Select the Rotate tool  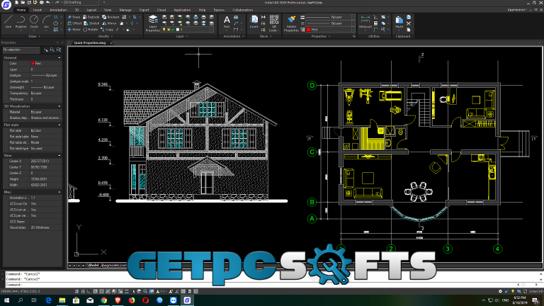(90, 30)
